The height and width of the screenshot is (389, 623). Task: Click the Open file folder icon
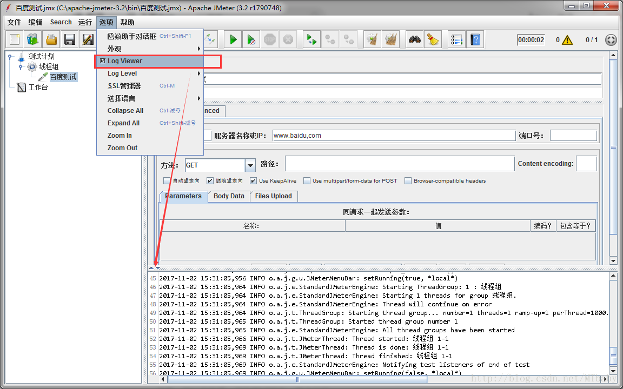[51, 39]
